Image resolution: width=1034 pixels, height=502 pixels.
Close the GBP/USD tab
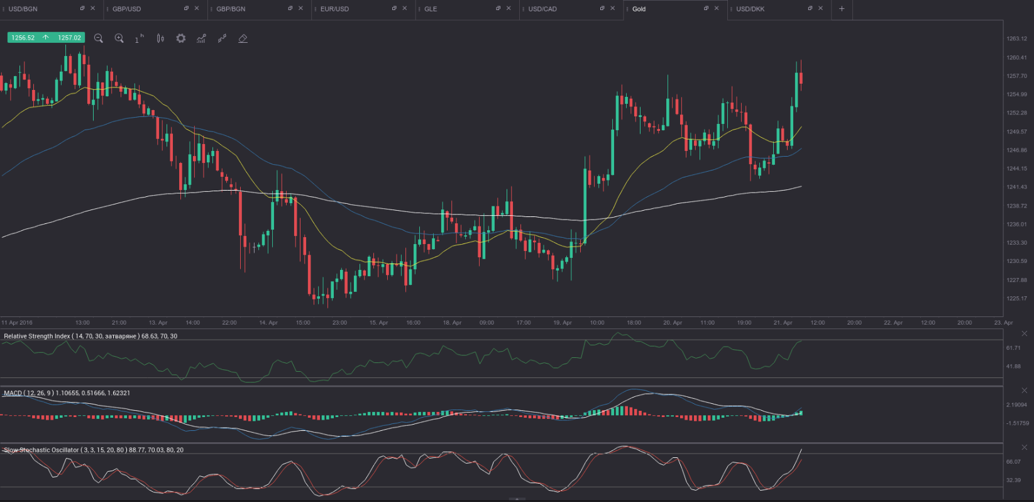[197, 8]
